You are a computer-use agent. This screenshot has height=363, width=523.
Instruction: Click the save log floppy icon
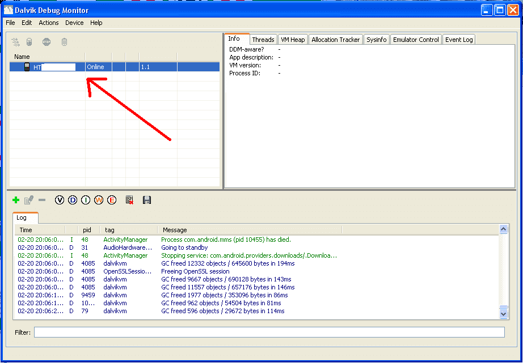[147, 200]
